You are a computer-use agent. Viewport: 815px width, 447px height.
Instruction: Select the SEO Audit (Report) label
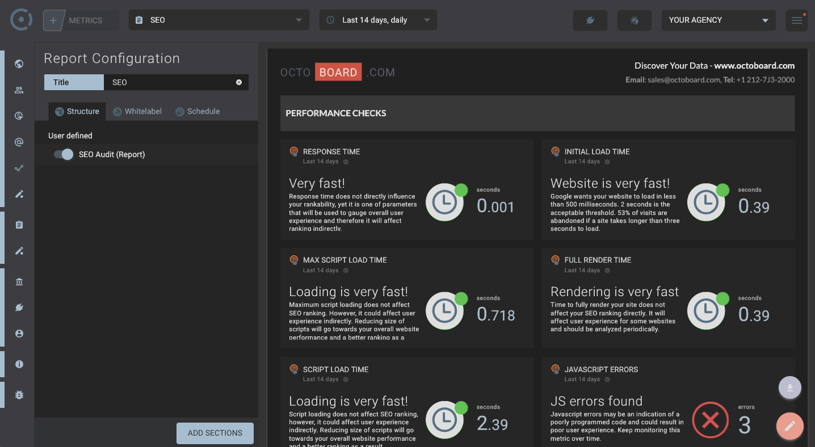(112, 154)
